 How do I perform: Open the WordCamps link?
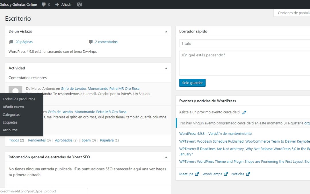[x=212, y=174]
